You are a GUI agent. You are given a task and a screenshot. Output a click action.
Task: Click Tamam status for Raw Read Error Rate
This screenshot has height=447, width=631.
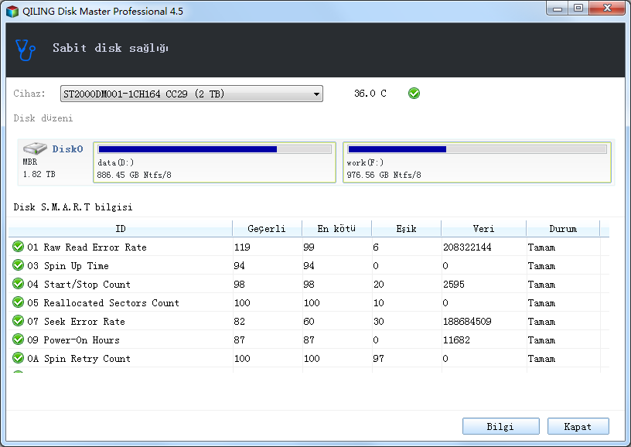point(541,247)
